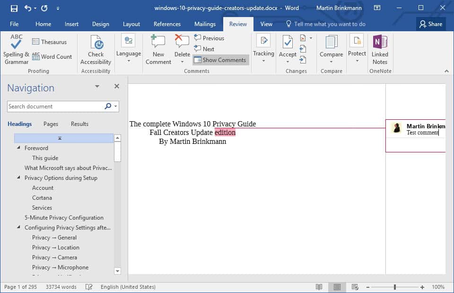Click the proofing errors status icon
454x293 pixels.
coord(89,287)
